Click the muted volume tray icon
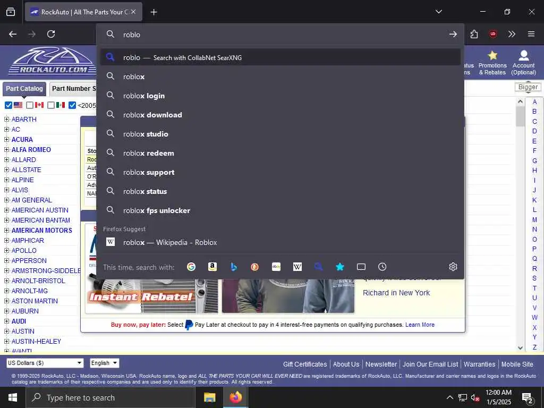This screenshot has width=544, height=408. pos(474,397)
